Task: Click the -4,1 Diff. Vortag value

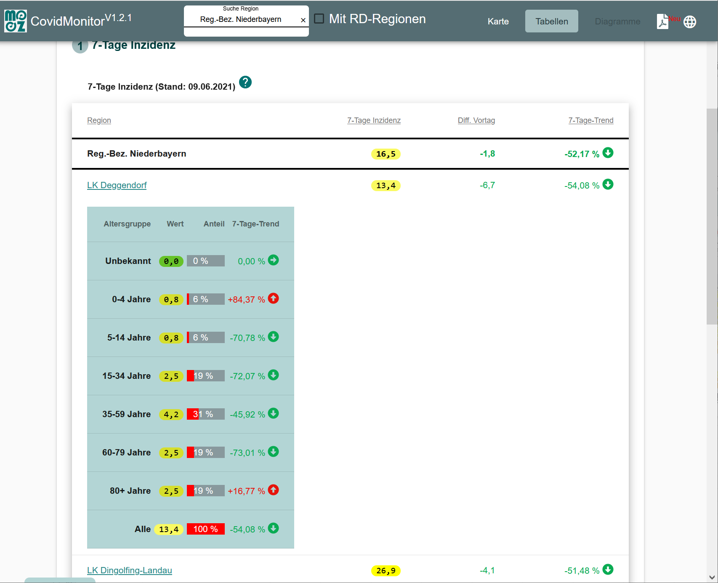Action: 487,570
